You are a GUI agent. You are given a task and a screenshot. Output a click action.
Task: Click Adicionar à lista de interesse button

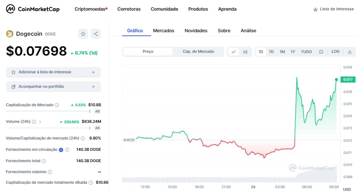tap(53, 72)
